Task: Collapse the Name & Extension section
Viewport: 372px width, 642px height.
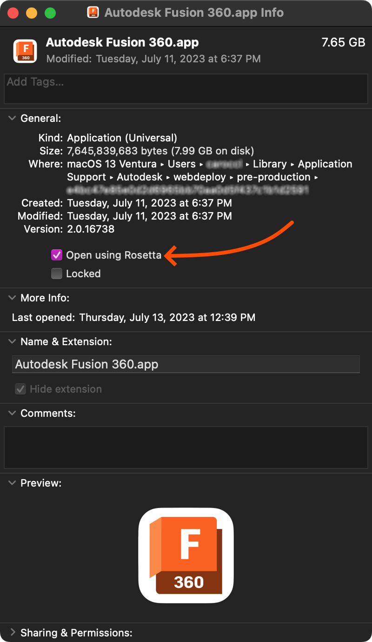Action: (x=12, y=341)
